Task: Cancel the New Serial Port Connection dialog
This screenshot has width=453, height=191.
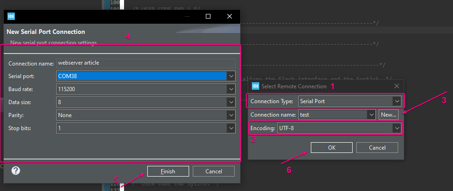Action: click(214, 171)
